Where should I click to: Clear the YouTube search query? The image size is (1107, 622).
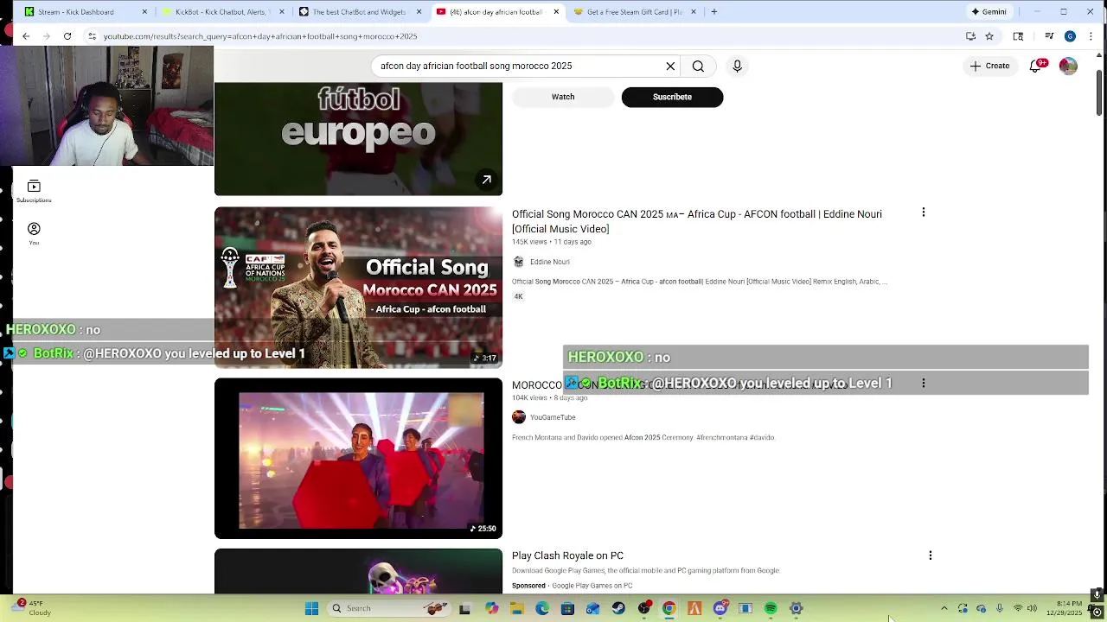click(x=670, y=66)
